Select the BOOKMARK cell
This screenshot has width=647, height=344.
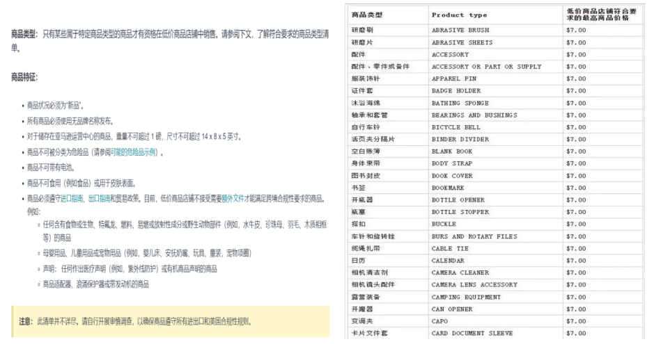click(x=496, y=188)
